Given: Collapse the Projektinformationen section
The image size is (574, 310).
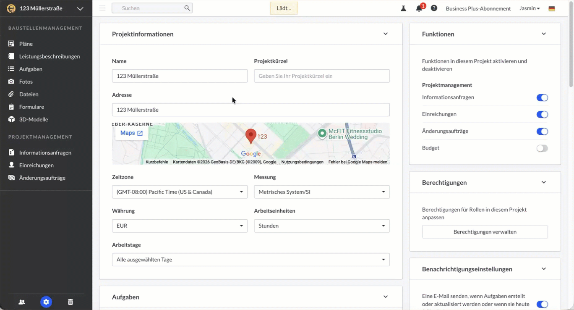Looking at the screenshot, I should (x=385, y=34).
